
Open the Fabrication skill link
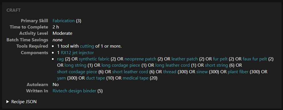click(64, 21)
